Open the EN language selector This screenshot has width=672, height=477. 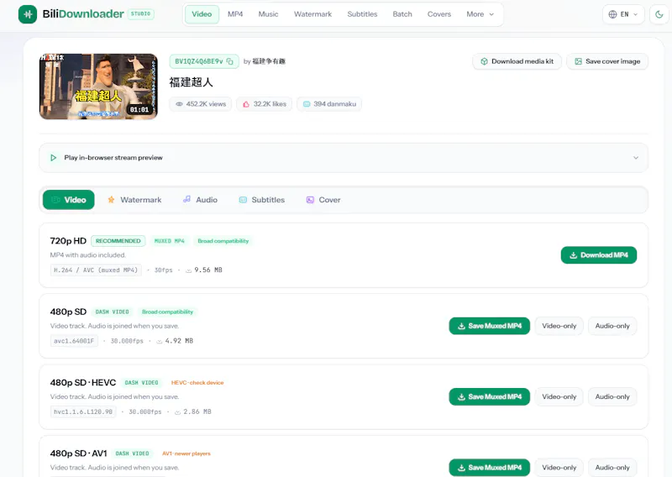tap(623, 14)
